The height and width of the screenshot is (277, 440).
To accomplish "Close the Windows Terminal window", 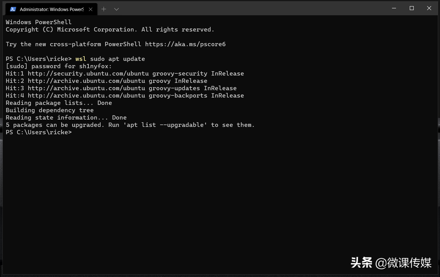I will (x=429, y=8).
